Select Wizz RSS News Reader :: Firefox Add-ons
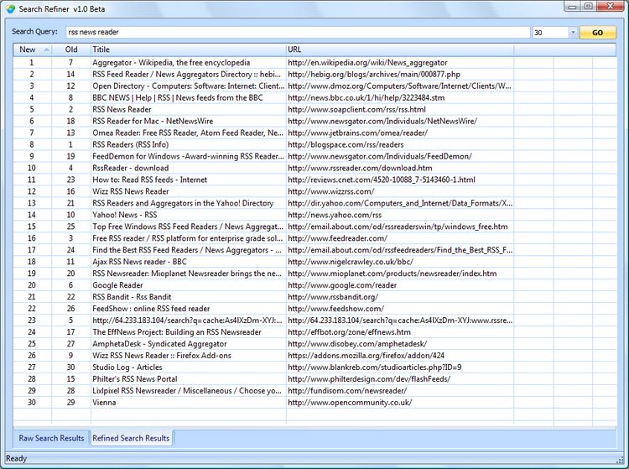629x469 pixels. coord(162,355)
